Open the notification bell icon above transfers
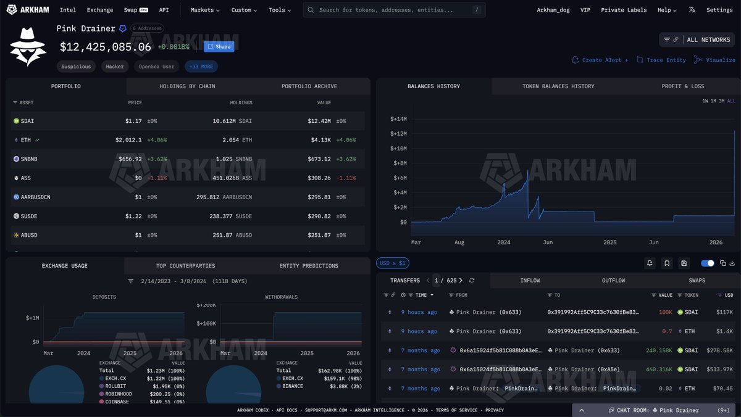Image resolution: width=741 pixels, height=417 pixels. tap(650, 263)
